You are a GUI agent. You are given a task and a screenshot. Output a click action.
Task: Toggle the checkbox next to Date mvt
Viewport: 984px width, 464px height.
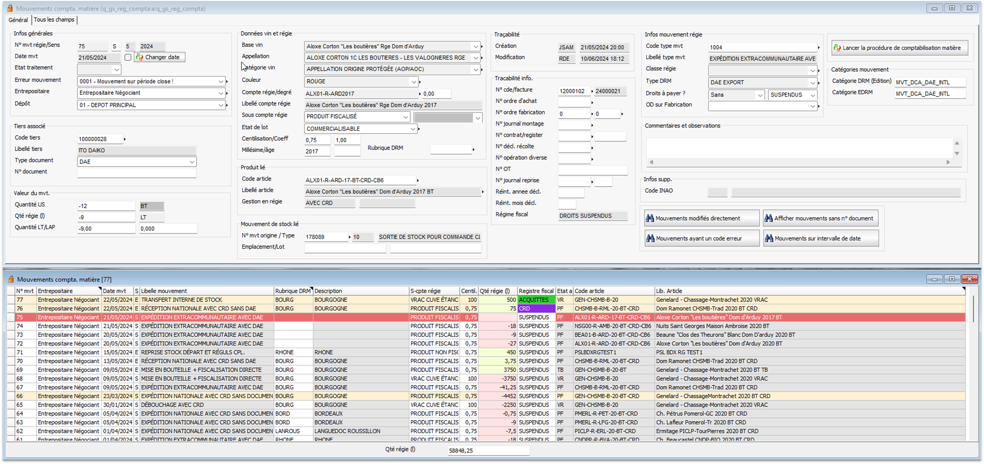point(128,57)
